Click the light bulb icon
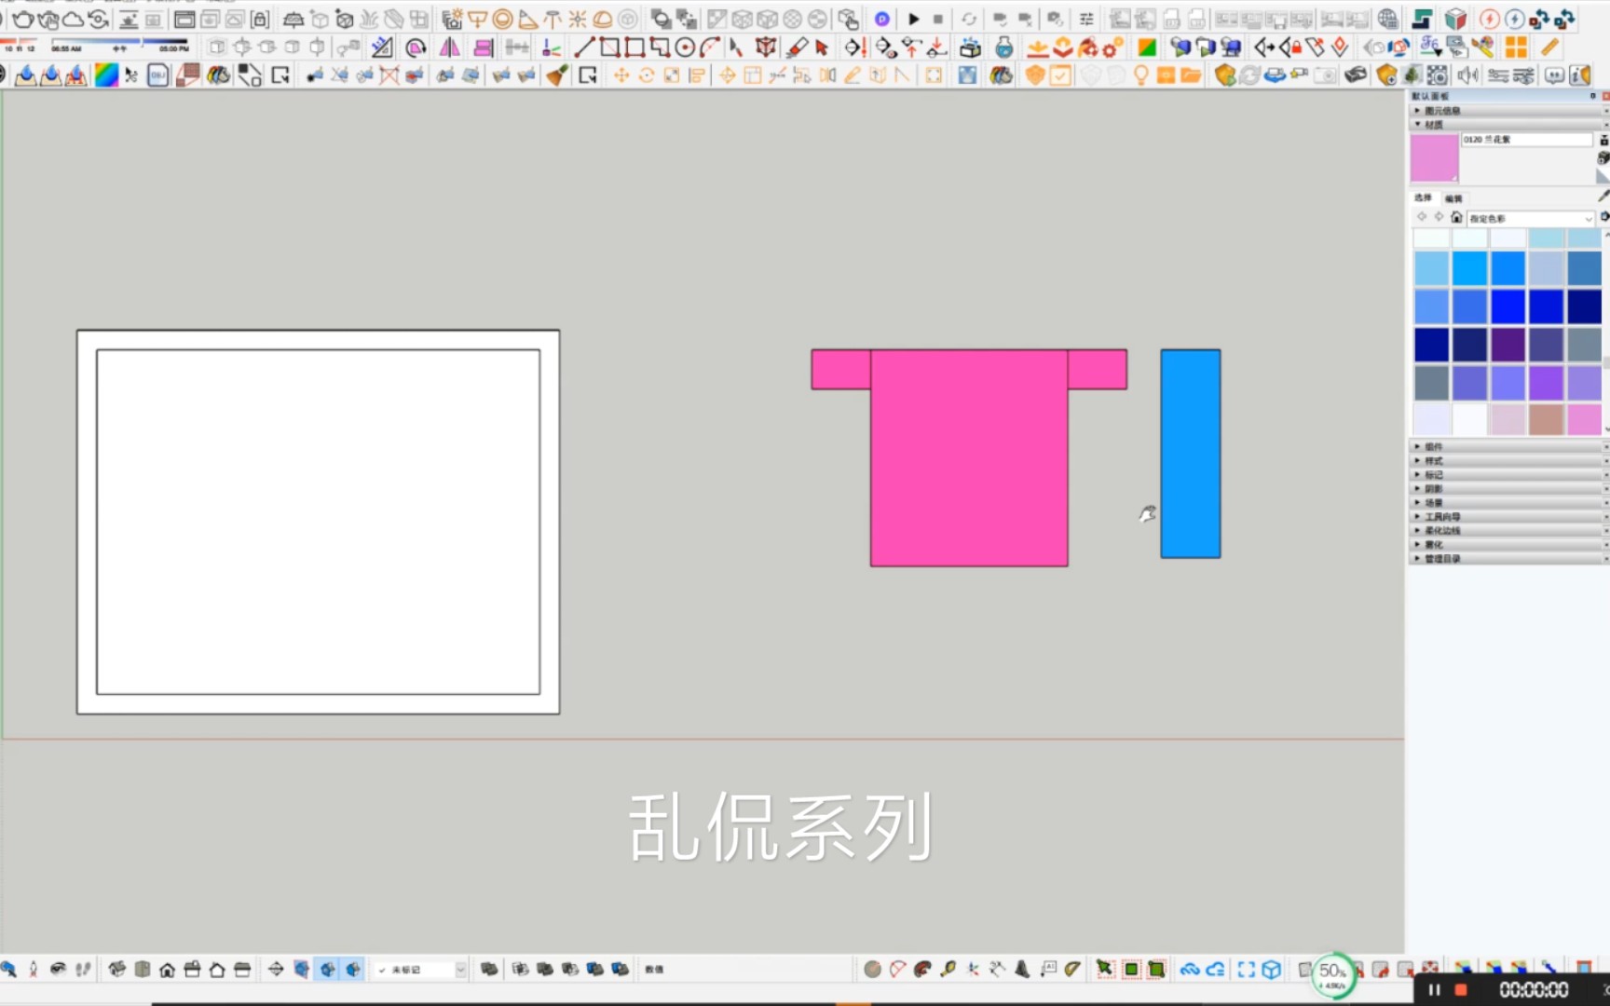The width and height of the screenshot is (1610, 1006). 1140,75
